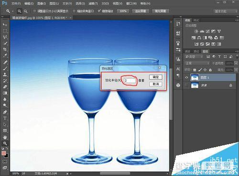Image resolution: width=239 pixels, height=176 pixels.
Task: Open Adjustments panel flyout menu
Action: point(237,20)
